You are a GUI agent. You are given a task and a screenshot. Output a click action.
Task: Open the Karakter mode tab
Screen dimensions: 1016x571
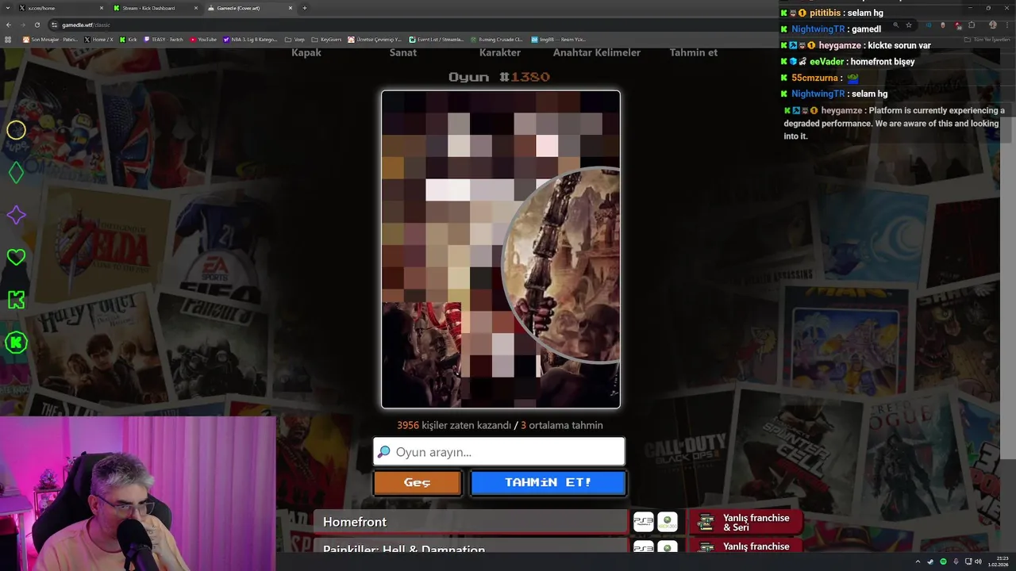pyautogui.click(x=500, y=52)
